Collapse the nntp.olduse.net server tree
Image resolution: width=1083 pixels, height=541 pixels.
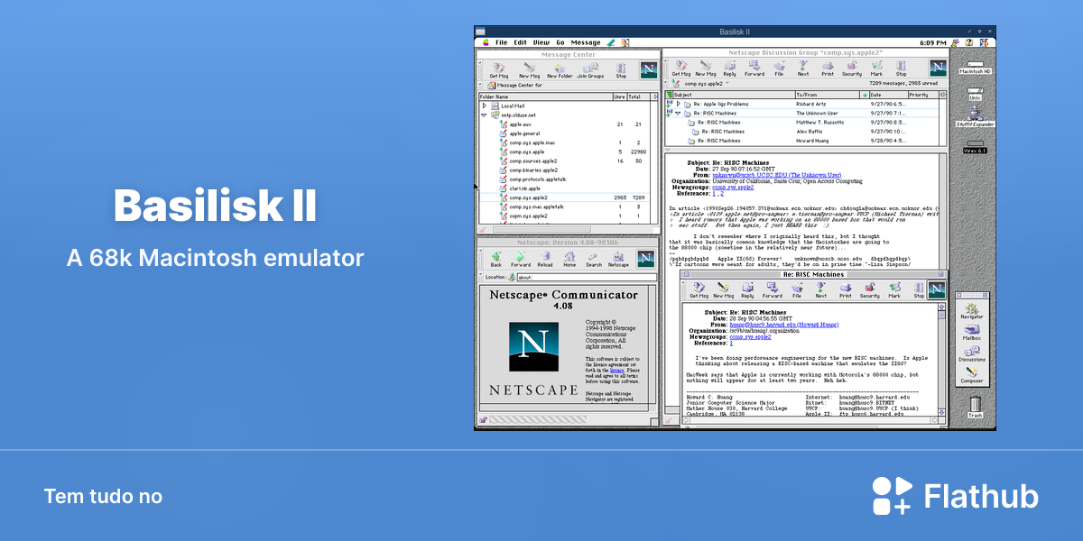[x=485, y=115]
